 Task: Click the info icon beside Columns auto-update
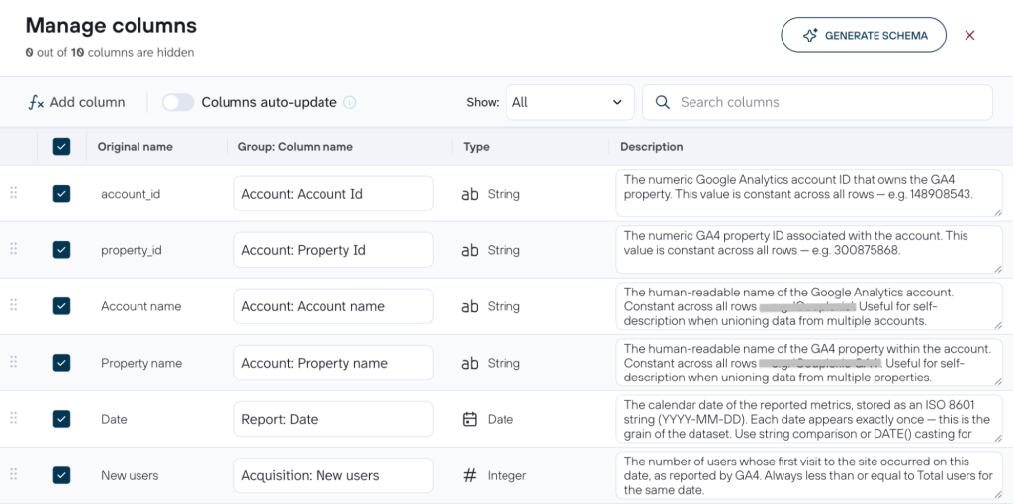pyautogui.click(x=349, y=102)
